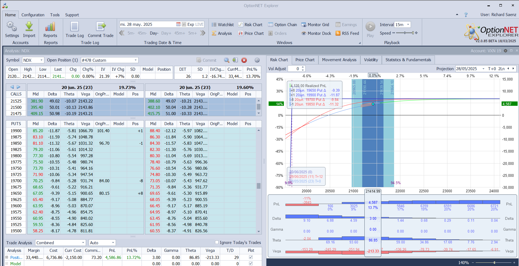Open the Interval 15m dropdown
This screenshot has height=266, width=519.
(x=408, y=24)
